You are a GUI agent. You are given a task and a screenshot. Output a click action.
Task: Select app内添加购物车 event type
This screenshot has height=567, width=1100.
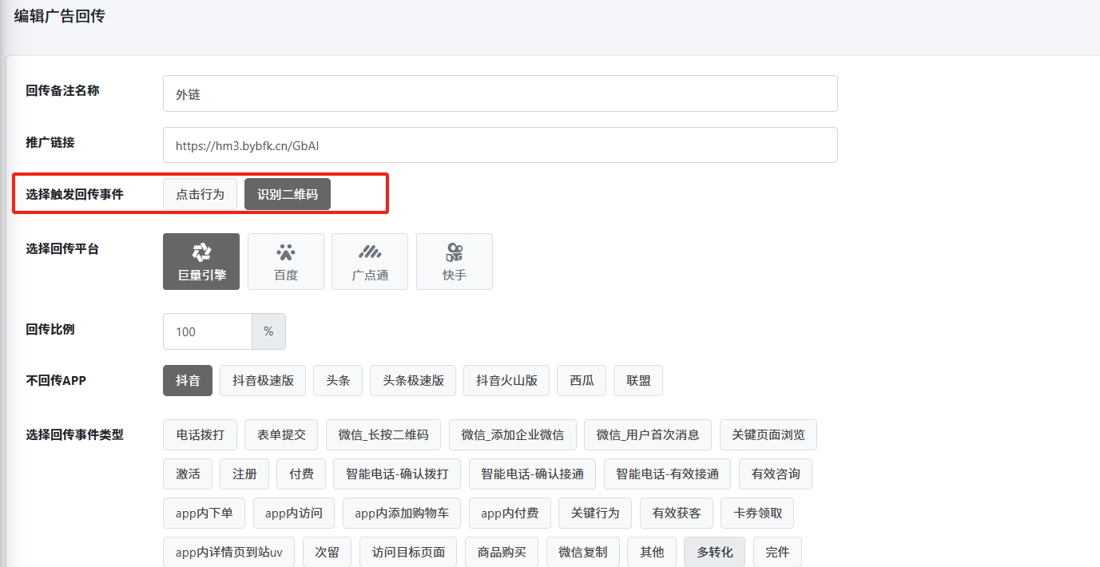point(402,513)
